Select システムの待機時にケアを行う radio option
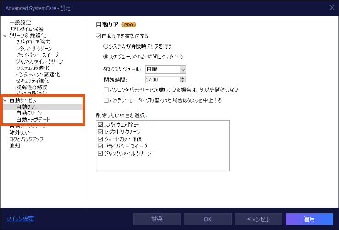The height and width of the screenshot is (230, 339). (x=106, y=46)
